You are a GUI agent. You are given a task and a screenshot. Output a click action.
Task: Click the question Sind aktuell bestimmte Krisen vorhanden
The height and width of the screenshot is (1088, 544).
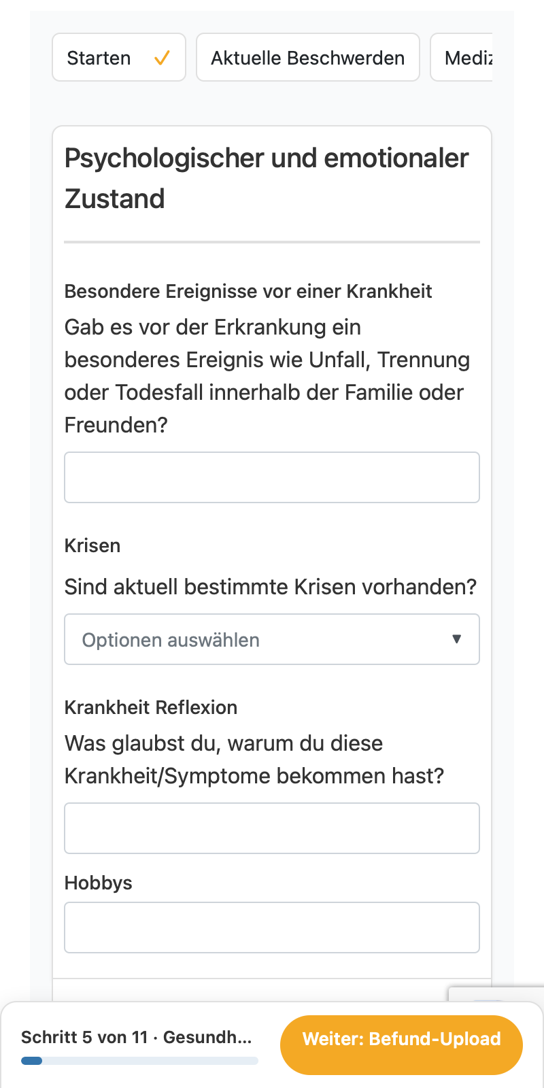coord(271,586)
